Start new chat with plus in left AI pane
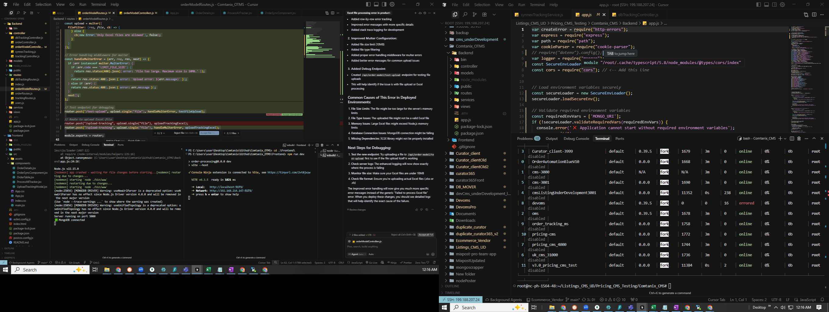This screenshot has width=829, height=312. coord(415,13)
